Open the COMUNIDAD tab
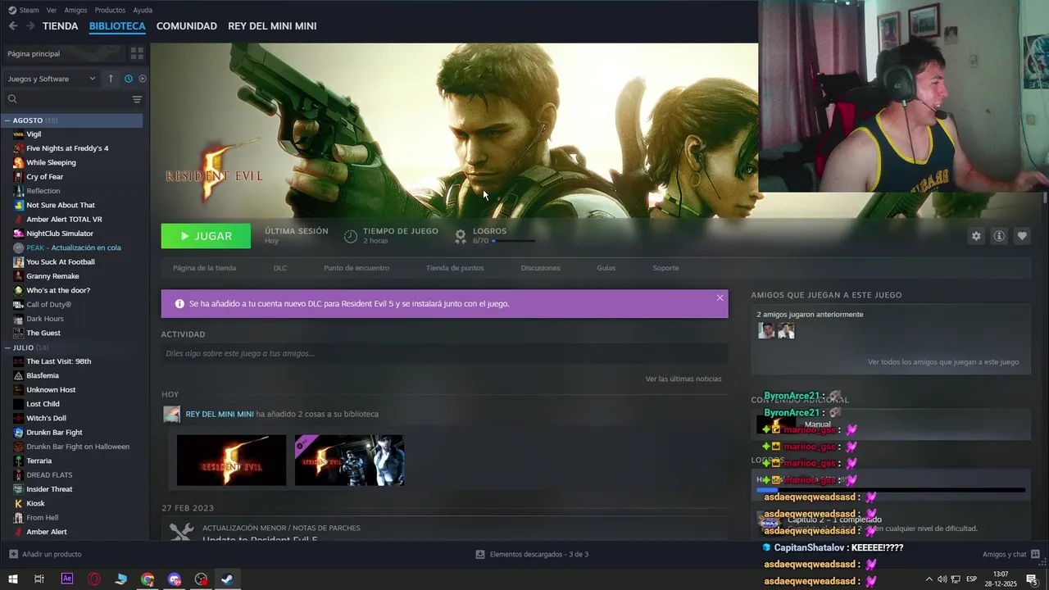Image resolution: width=1049 pixels, height=590 pixels. click(x=187, y=26)
